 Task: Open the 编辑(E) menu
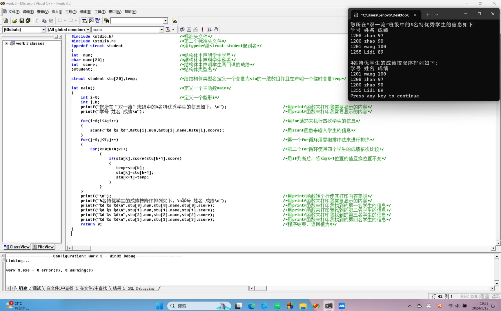point(28,12)
